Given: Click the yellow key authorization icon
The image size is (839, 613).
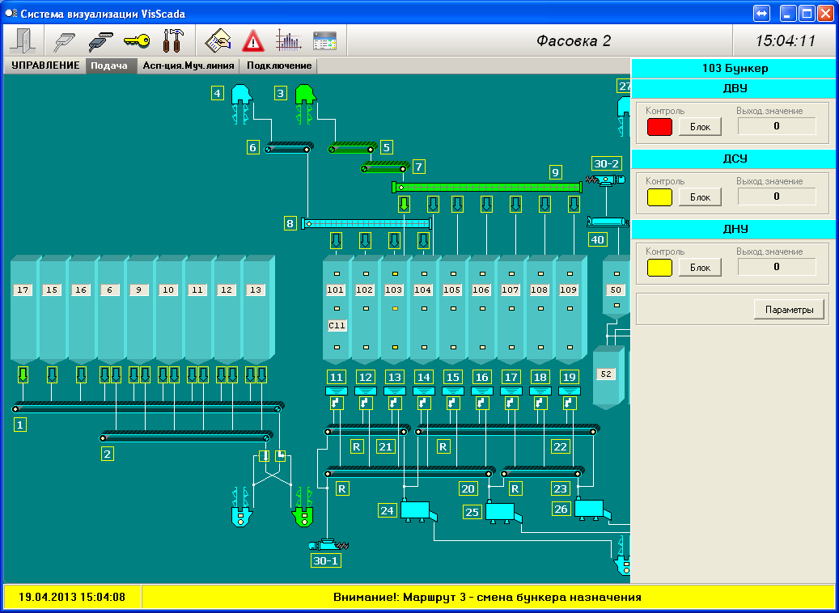Looking at the screenshot, I should click(135, 40).
